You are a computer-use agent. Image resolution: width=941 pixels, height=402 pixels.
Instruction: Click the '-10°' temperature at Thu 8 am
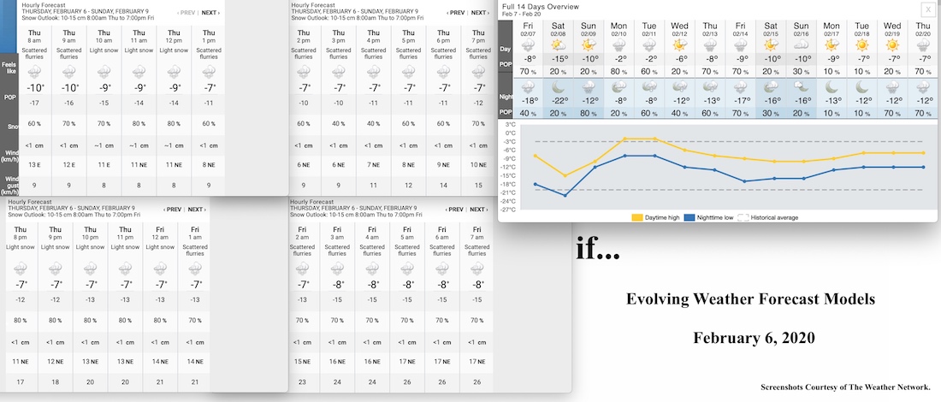[35, 88]
